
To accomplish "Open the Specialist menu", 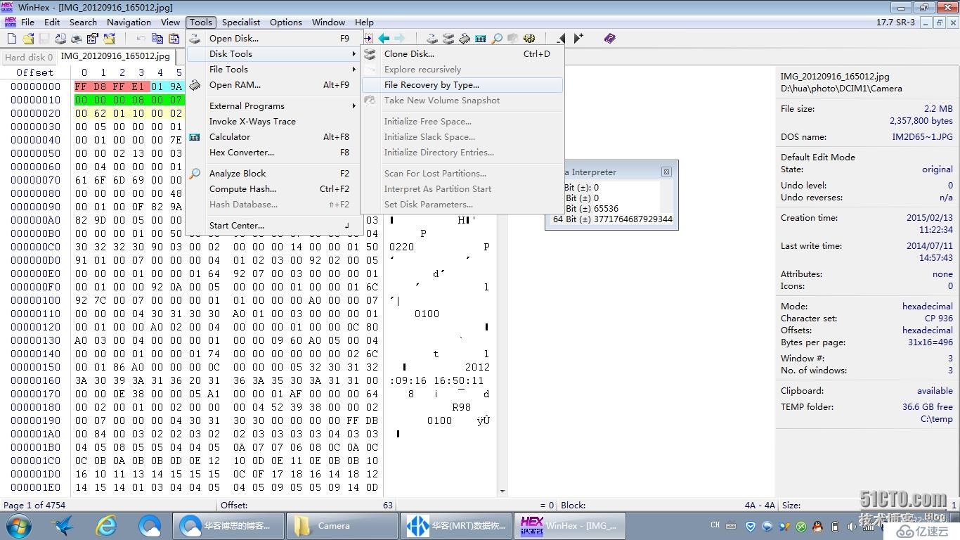I will click(x=241, y=22).
